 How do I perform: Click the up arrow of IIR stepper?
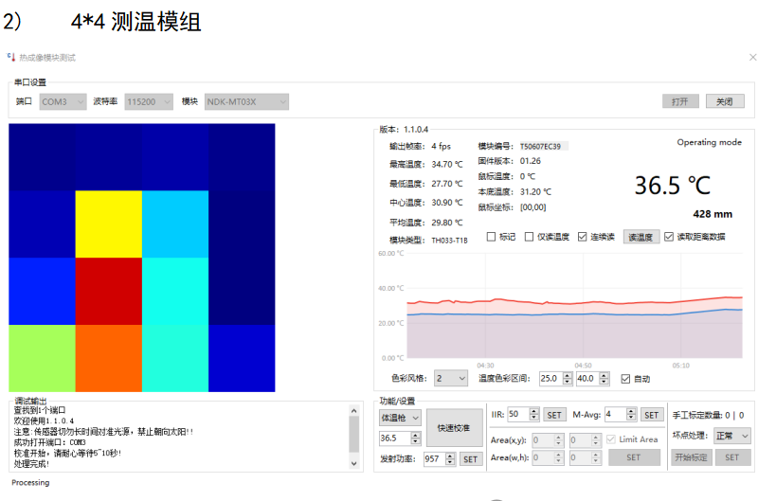pos(535,411)
